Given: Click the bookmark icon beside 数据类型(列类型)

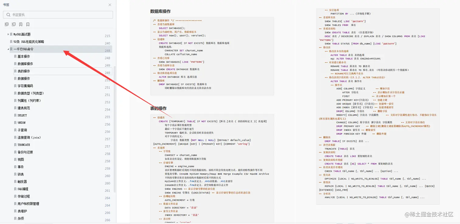Looking at the screenshot, I should coord(15,93).
